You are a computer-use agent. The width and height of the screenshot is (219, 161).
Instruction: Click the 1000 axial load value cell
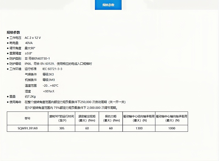(172, 128)
